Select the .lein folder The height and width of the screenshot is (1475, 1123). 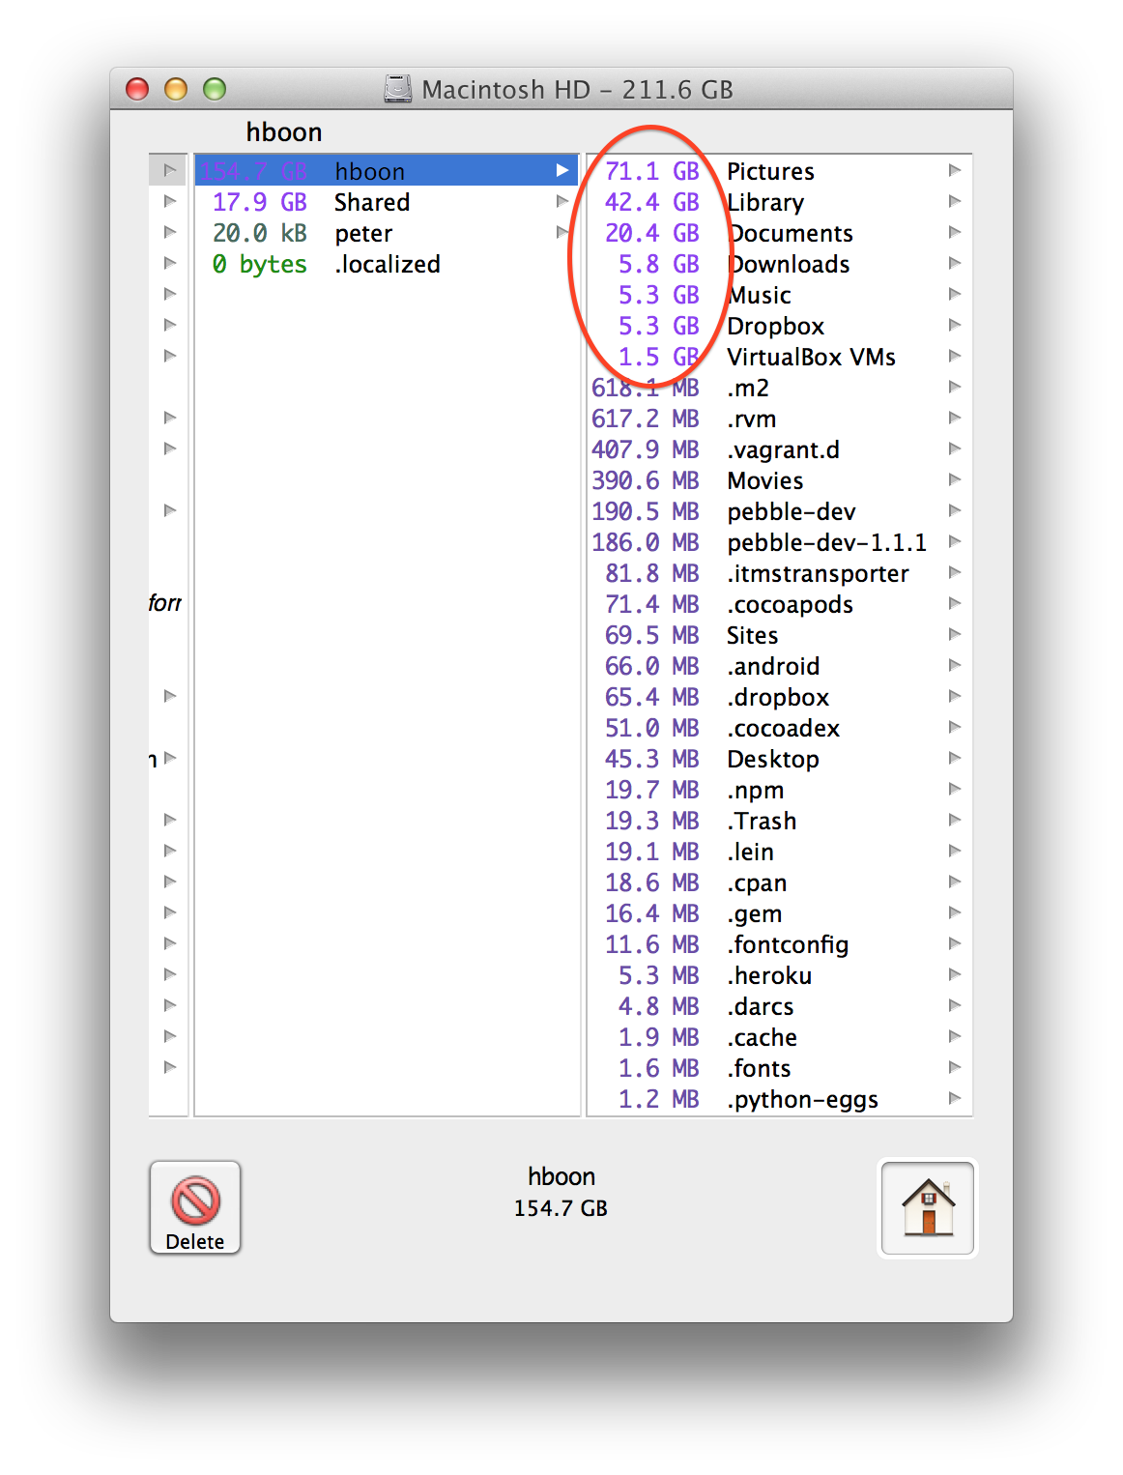pos(780,852)
